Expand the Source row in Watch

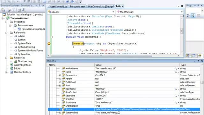(60, 109)
